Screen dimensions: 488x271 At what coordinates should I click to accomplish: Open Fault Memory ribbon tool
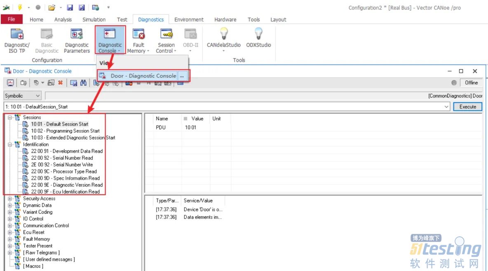point(138,41)
